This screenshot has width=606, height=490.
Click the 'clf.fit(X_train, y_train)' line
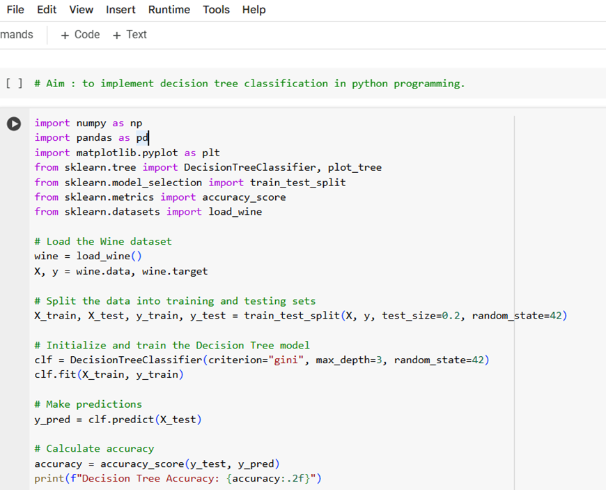coord(109,374)
